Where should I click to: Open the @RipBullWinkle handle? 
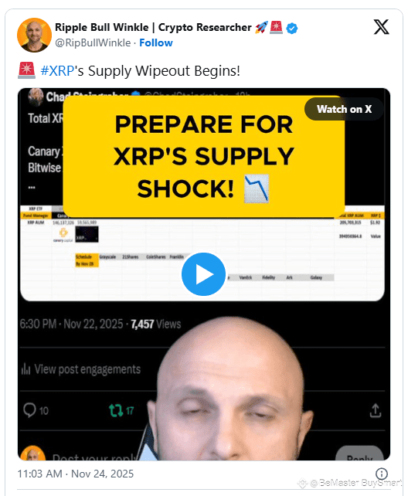[x=93, y=42]
